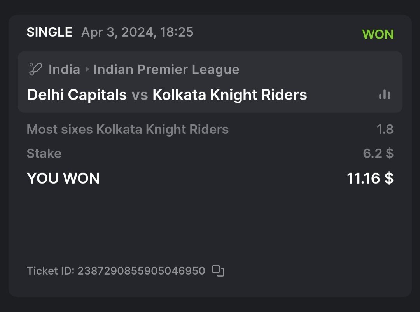
Task: Open Indian Premier League link
Action: pyautogui.click(x=166, y=70)
